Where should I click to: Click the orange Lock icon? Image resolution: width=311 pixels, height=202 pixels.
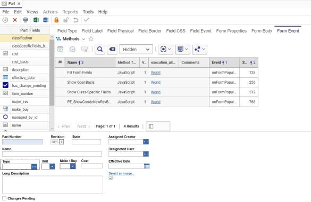[56, 20]
